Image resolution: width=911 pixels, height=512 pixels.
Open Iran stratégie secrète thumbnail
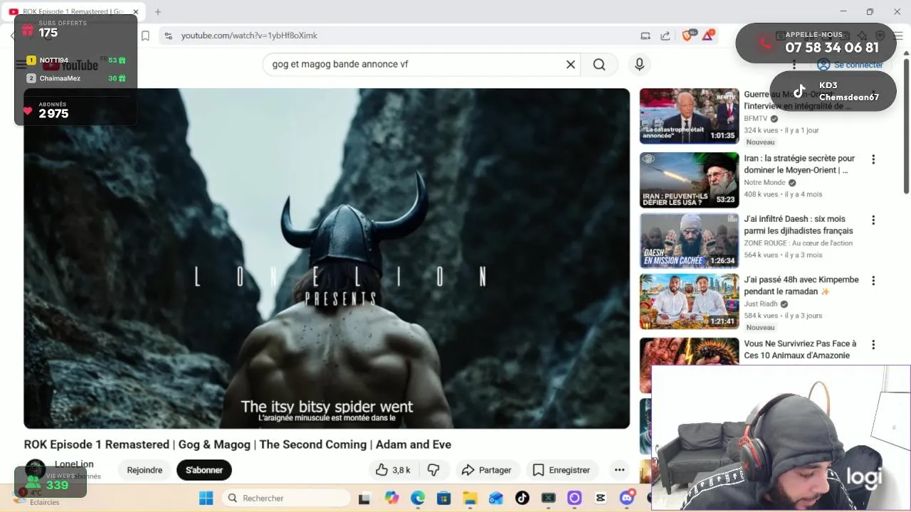pyautogui.click(x=689, y=180)
